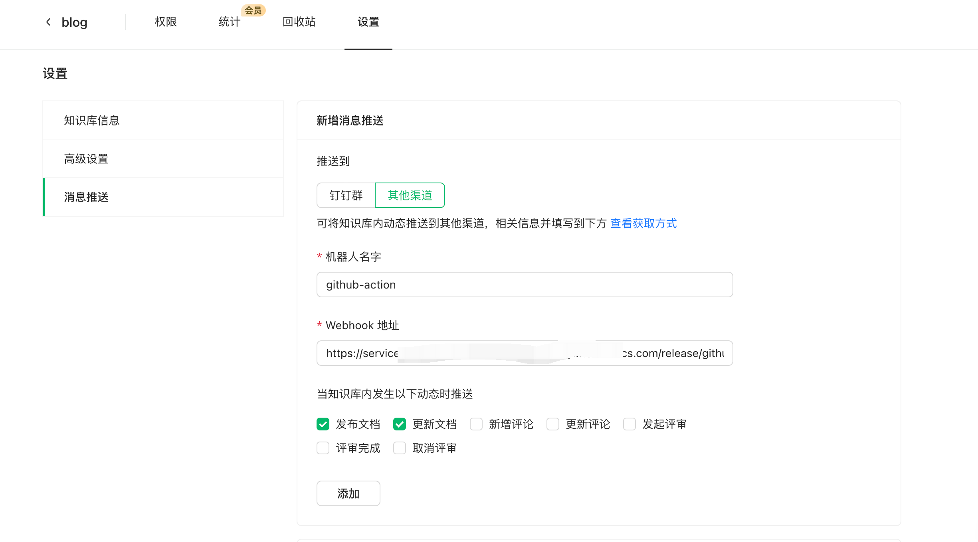The width and height of the screenshot is (978, 542).
Task: Choose 其他渠道 as push destination
Action: click(410, 195)
